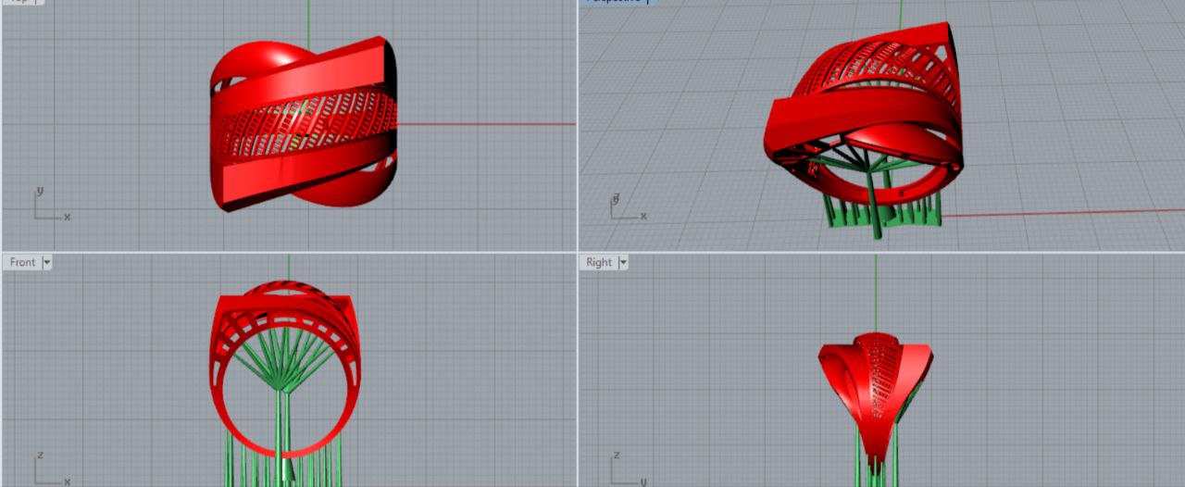
Task: Click the Perspective viewport title label
Action: (x=614, y=2)
